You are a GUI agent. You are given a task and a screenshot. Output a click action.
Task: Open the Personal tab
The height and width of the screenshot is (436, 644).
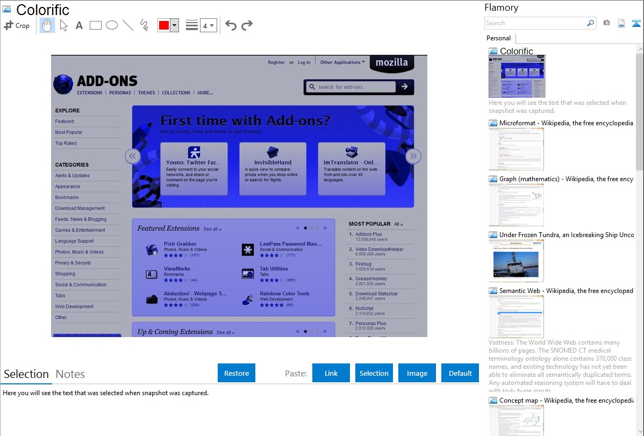coord(498,38)
